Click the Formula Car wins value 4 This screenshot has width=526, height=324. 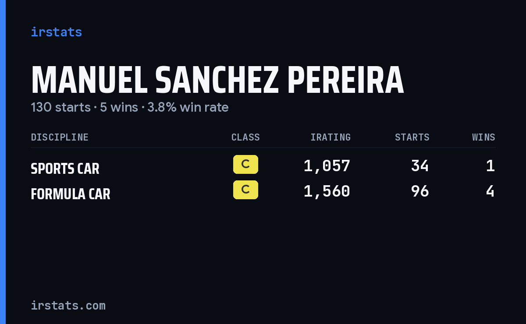(490, 191)
